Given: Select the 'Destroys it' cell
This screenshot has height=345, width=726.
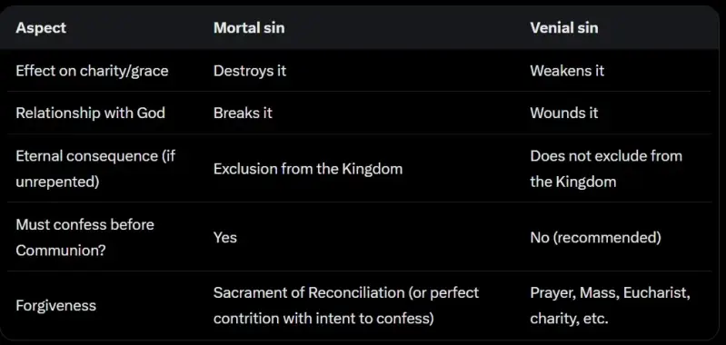Looking at the screenshot, I should (x=250, y=71).
